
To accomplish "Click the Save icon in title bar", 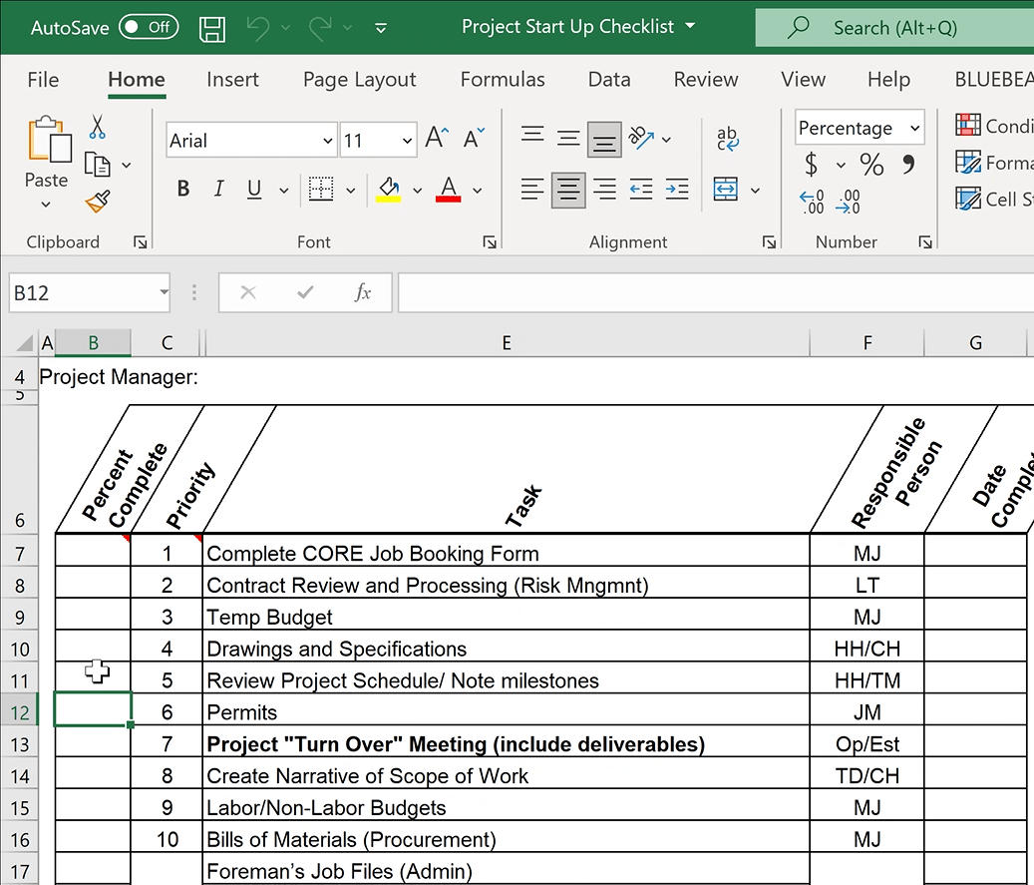I will tap(211, 28).
